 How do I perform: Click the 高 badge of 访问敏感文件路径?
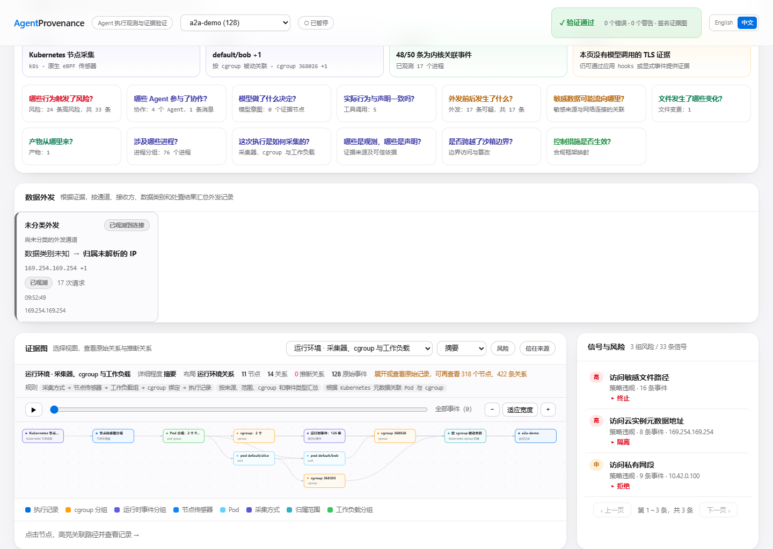tap(596, 377)
